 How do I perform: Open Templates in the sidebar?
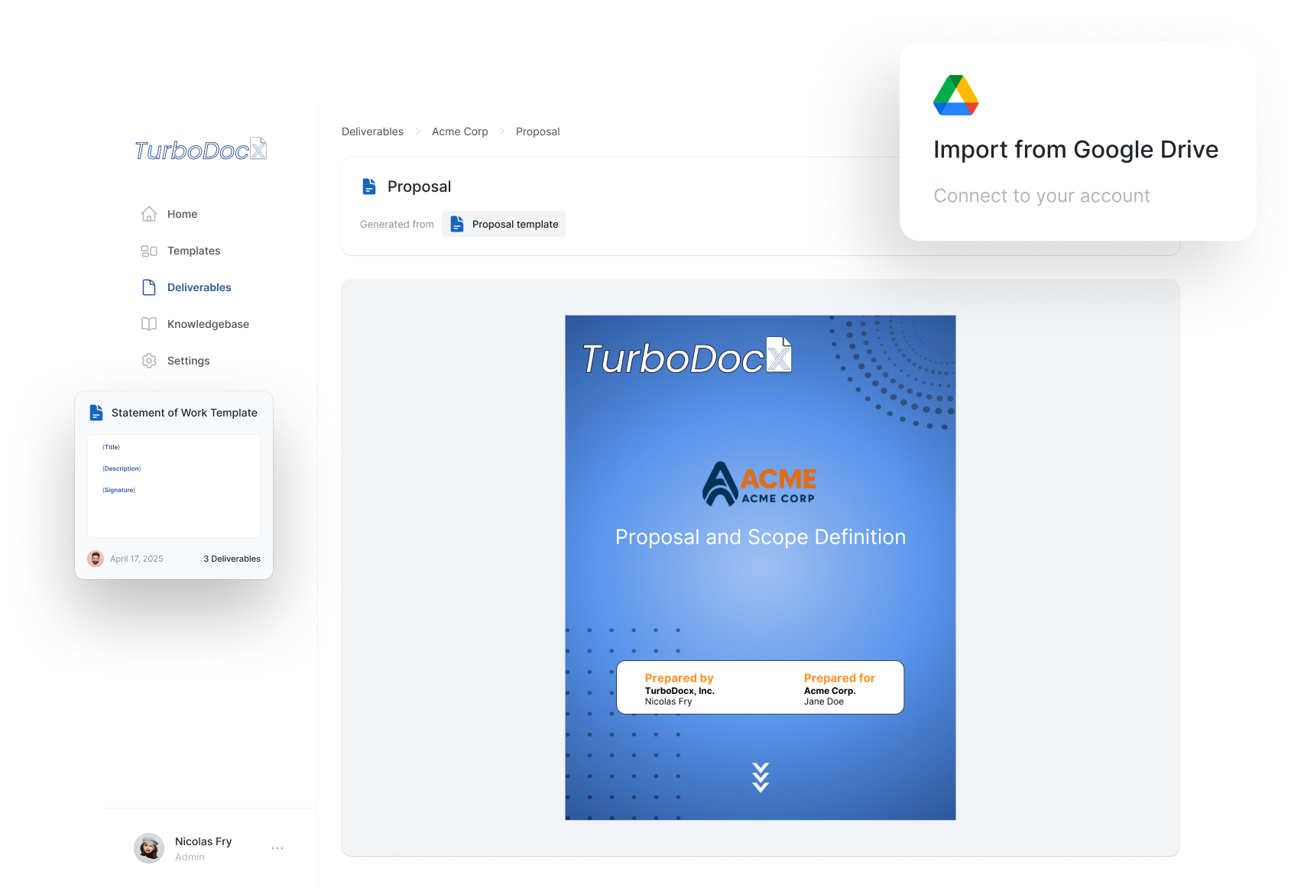[x=193, y=251]
